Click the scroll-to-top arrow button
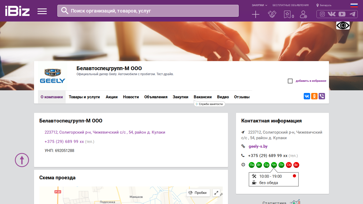This screenshot has width=363, height=204. pos(22,160)
